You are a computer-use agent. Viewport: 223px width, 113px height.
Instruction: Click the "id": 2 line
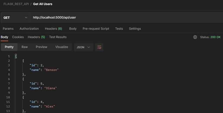pyautogui.click(x=37, y=65)
